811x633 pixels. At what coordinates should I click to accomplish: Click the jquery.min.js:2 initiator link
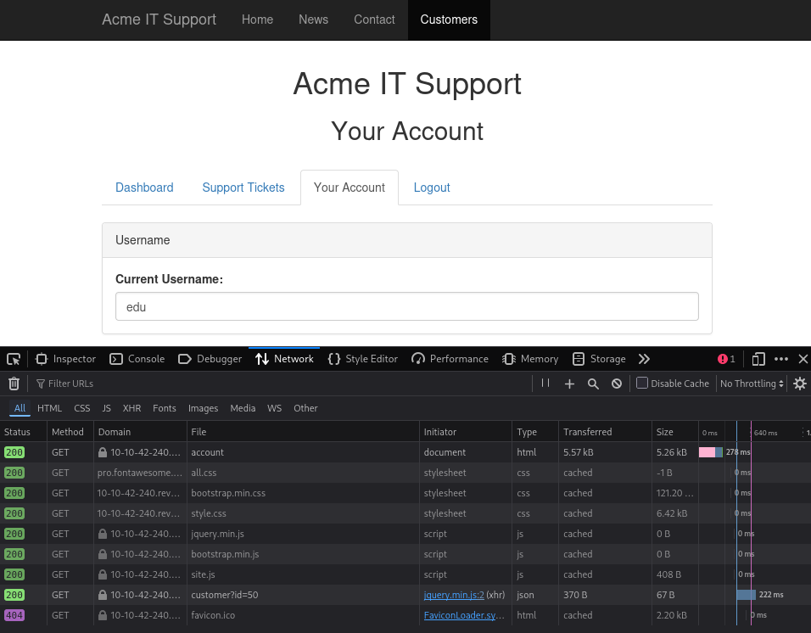tap(454, 595)
